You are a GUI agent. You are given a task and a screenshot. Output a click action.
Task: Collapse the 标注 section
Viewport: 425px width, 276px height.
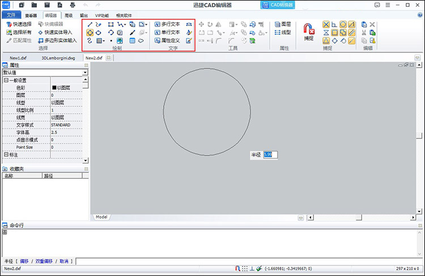[6, 154]
